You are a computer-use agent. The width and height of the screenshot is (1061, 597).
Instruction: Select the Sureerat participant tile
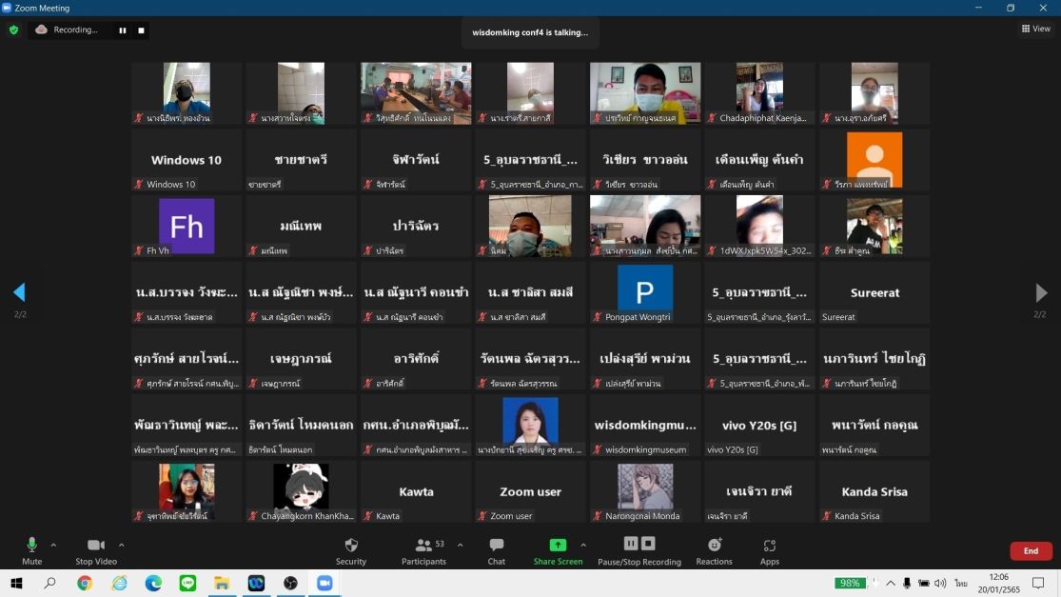point(874,292)
